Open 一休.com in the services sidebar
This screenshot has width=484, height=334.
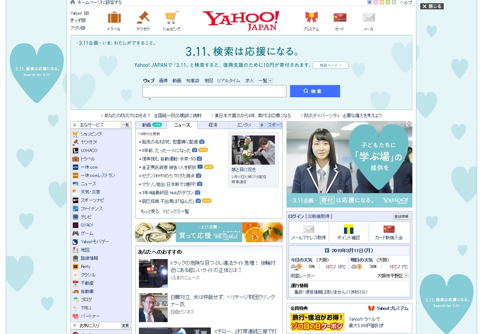89,167
